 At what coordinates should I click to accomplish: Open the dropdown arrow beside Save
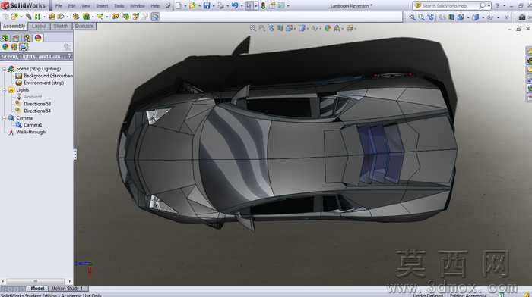(213, 6)
